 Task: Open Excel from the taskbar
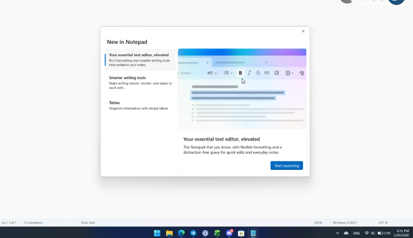click(217, 233)
